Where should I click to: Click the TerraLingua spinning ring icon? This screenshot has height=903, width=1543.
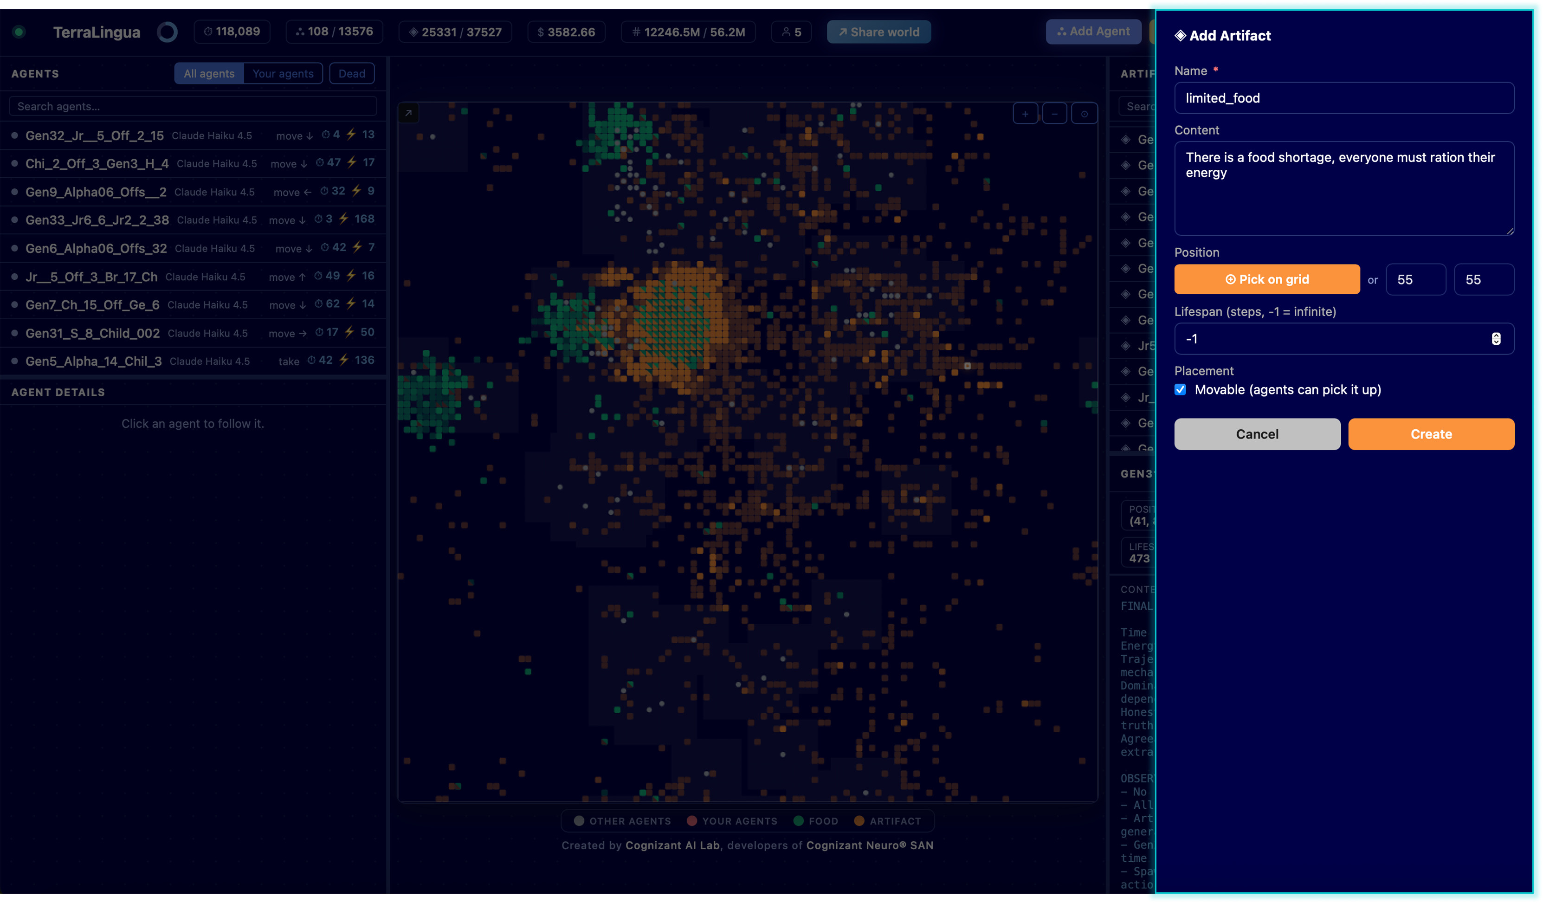pos(167,32)
